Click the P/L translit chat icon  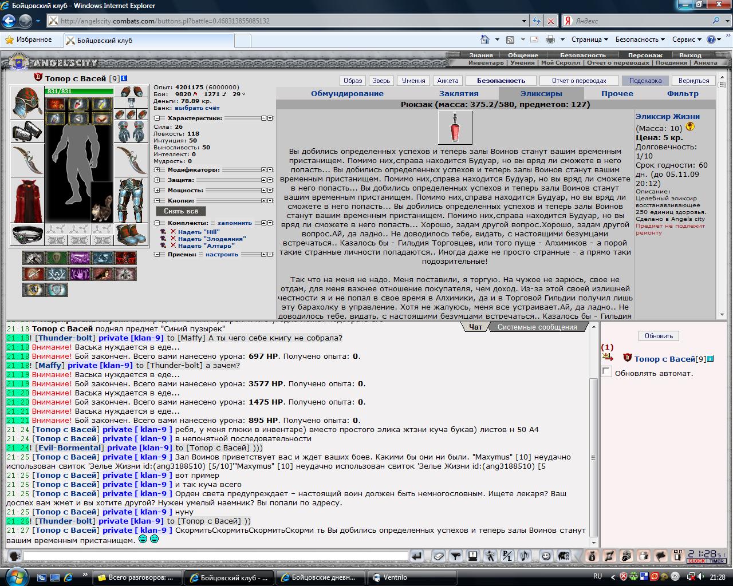(507, 556)
